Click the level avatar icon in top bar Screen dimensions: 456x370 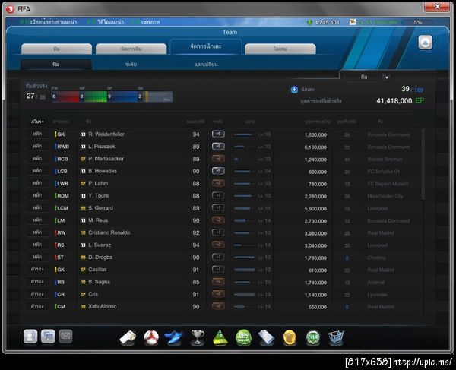(x=353, y=22)
